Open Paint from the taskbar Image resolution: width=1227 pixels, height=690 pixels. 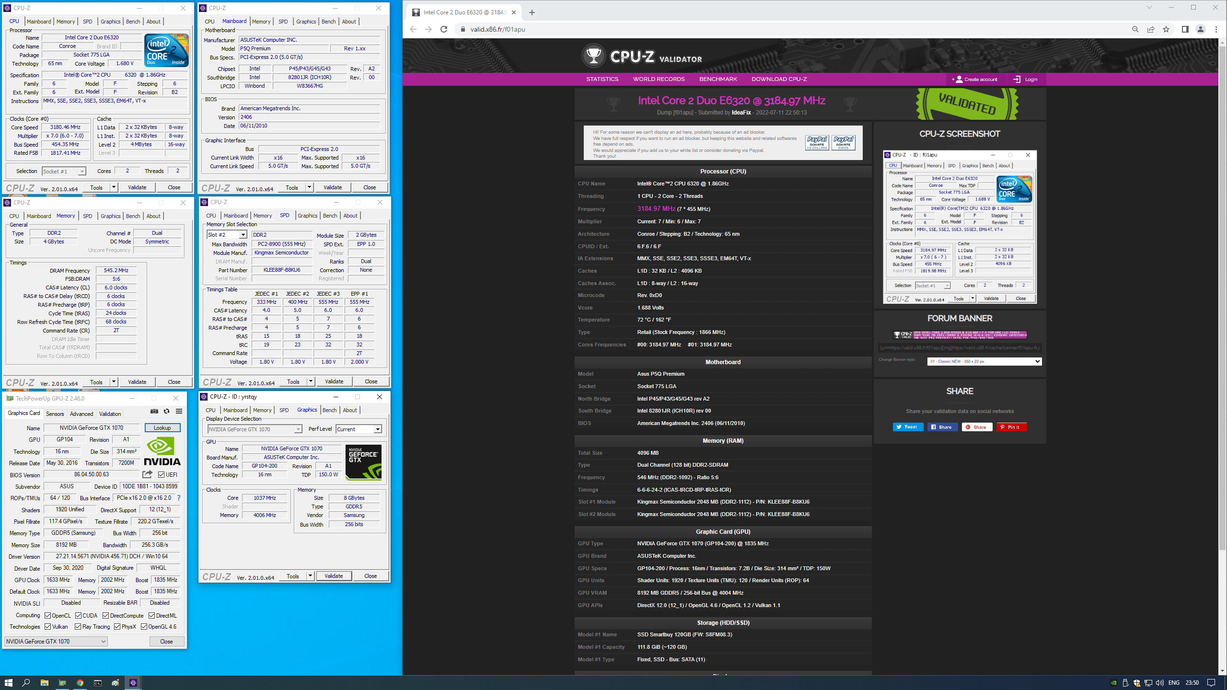tap(116, 683)
